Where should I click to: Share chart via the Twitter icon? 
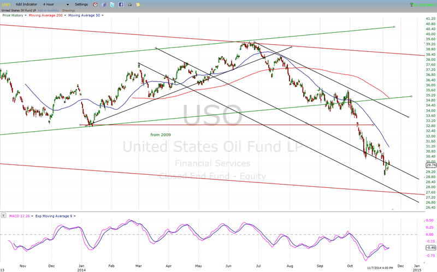pyautogui.click(x=112, y=4)
